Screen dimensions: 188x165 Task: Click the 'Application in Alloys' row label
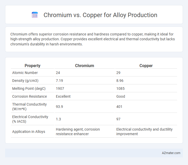tap(29, 132)
